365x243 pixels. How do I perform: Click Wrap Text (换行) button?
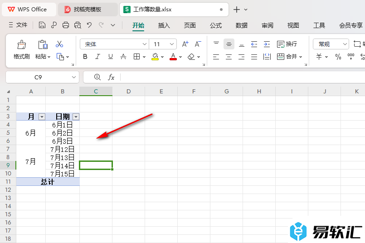[287, 44]
